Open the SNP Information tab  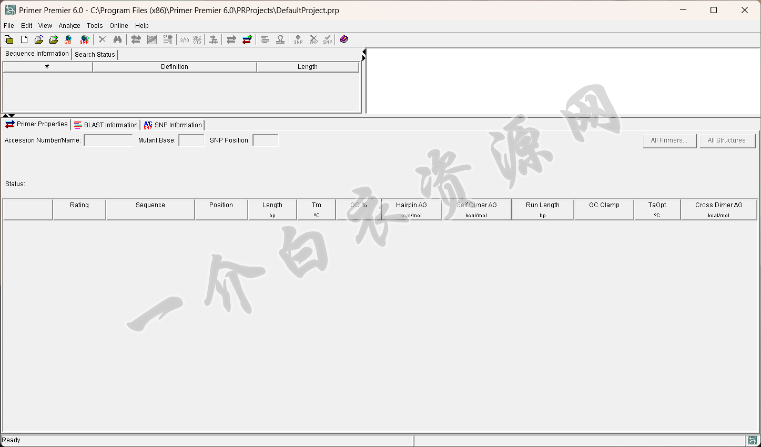[x=173, y=125]
